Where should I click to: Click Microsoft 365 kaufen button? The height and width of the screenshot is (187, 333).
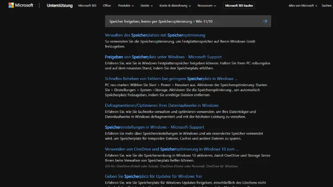click(x=239, y=5)
